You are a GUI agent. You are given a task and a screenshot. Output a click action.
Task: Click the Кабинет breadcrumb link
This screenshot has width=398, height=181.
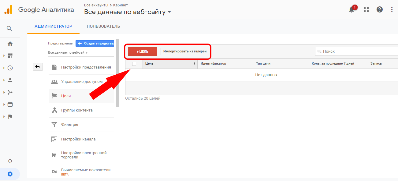[121, 5]
